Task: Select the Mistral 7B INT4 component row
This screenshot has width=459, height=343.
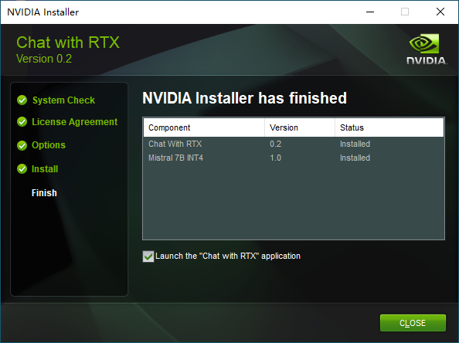Action: [x=294, y=158]
